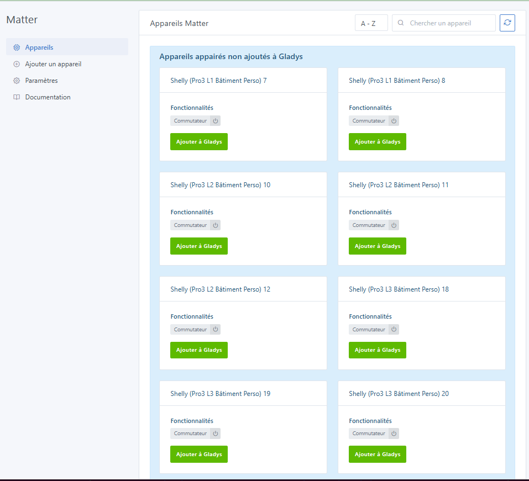The width and height of the screenshot is (529, 481).
Task: Add Shelly Pro3 L2 10 to Gladys
Action: coord(198,246)
